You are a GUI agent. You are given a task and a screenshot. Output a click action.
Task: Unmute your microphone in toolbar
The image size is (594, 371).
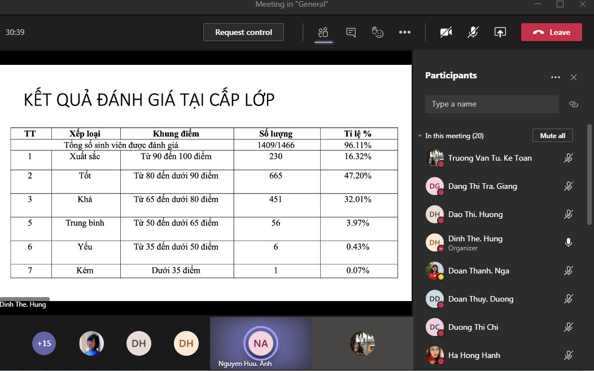[473, 32]
